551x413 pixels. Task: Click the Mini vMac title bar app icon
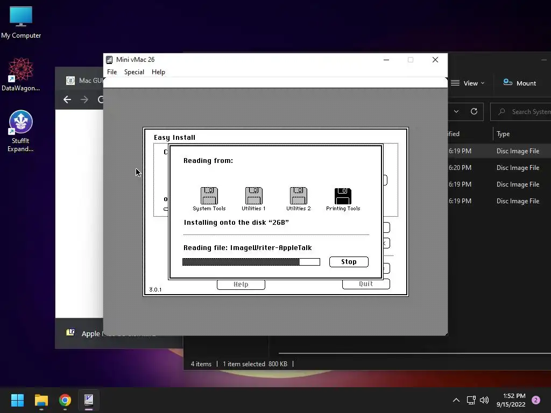[x=109, y=60]
